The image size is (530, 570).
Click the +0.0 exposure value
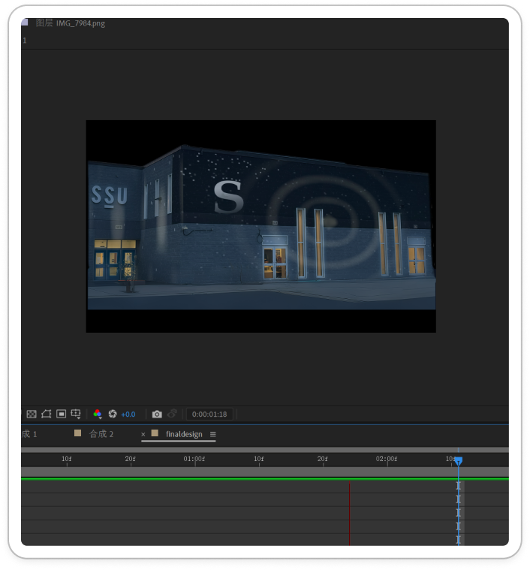[128, 414]
